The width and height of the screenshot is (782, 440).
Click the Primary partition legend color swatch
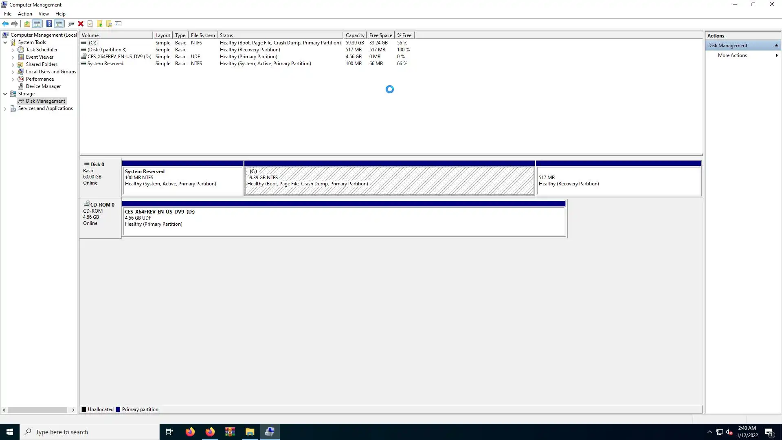click(118, 409)
